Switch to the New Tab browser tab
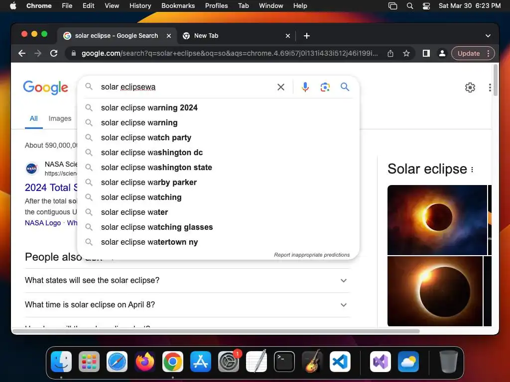Image resolution: width=510 pixels, height=382 pixels. point(236,36)
